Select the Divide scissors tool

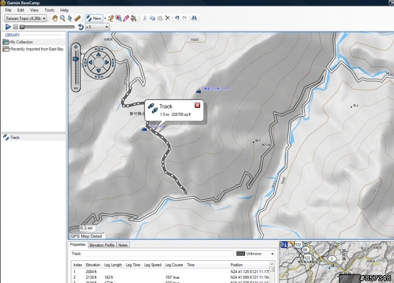134,18
